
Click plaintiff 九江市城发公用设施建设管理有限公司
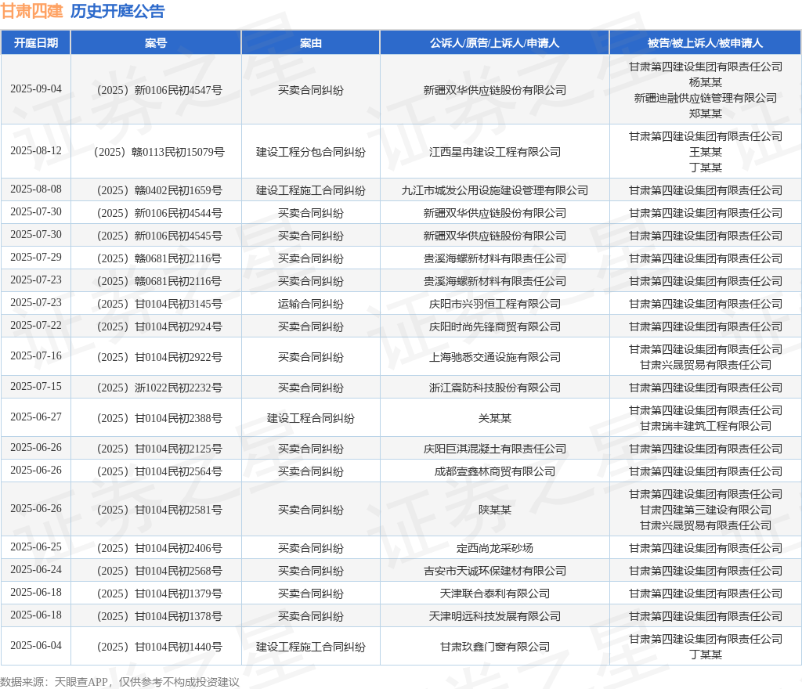coord(495,191)
